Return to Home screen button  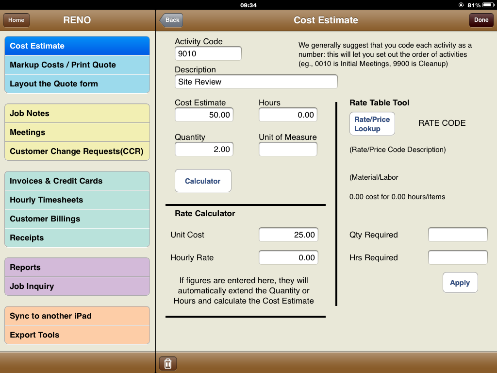coord(17,20)
